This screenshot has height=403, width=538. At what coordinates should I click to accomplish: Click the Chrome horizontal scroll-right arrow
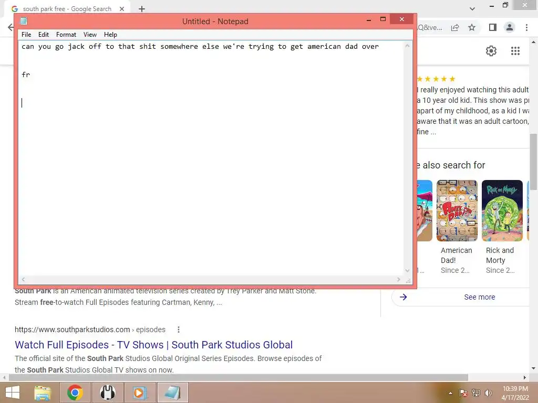[525, 378]
